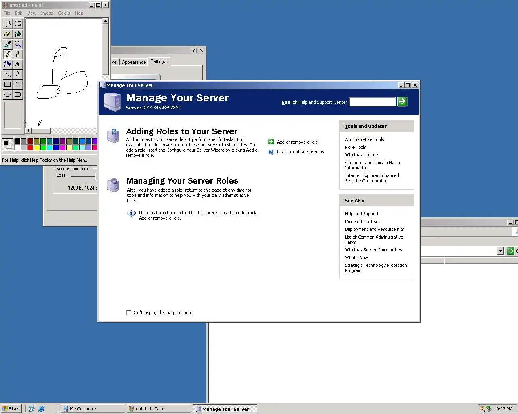Click the green Search go arrow in Manage Your Server
This screenshot has width=518, height=414.
coord(402,101)
